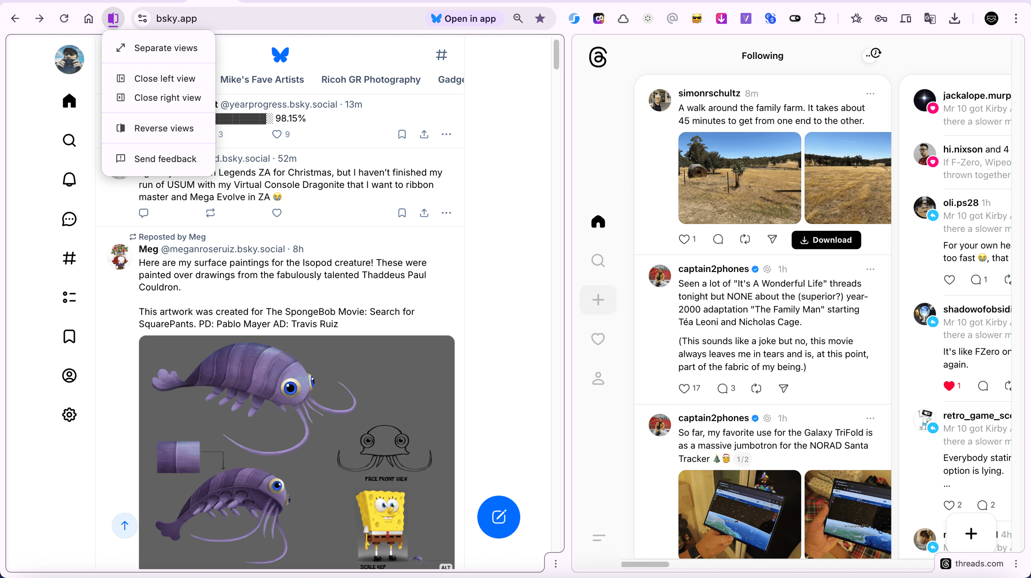Open more options on simonrschultz's thread

click(870, 94)
